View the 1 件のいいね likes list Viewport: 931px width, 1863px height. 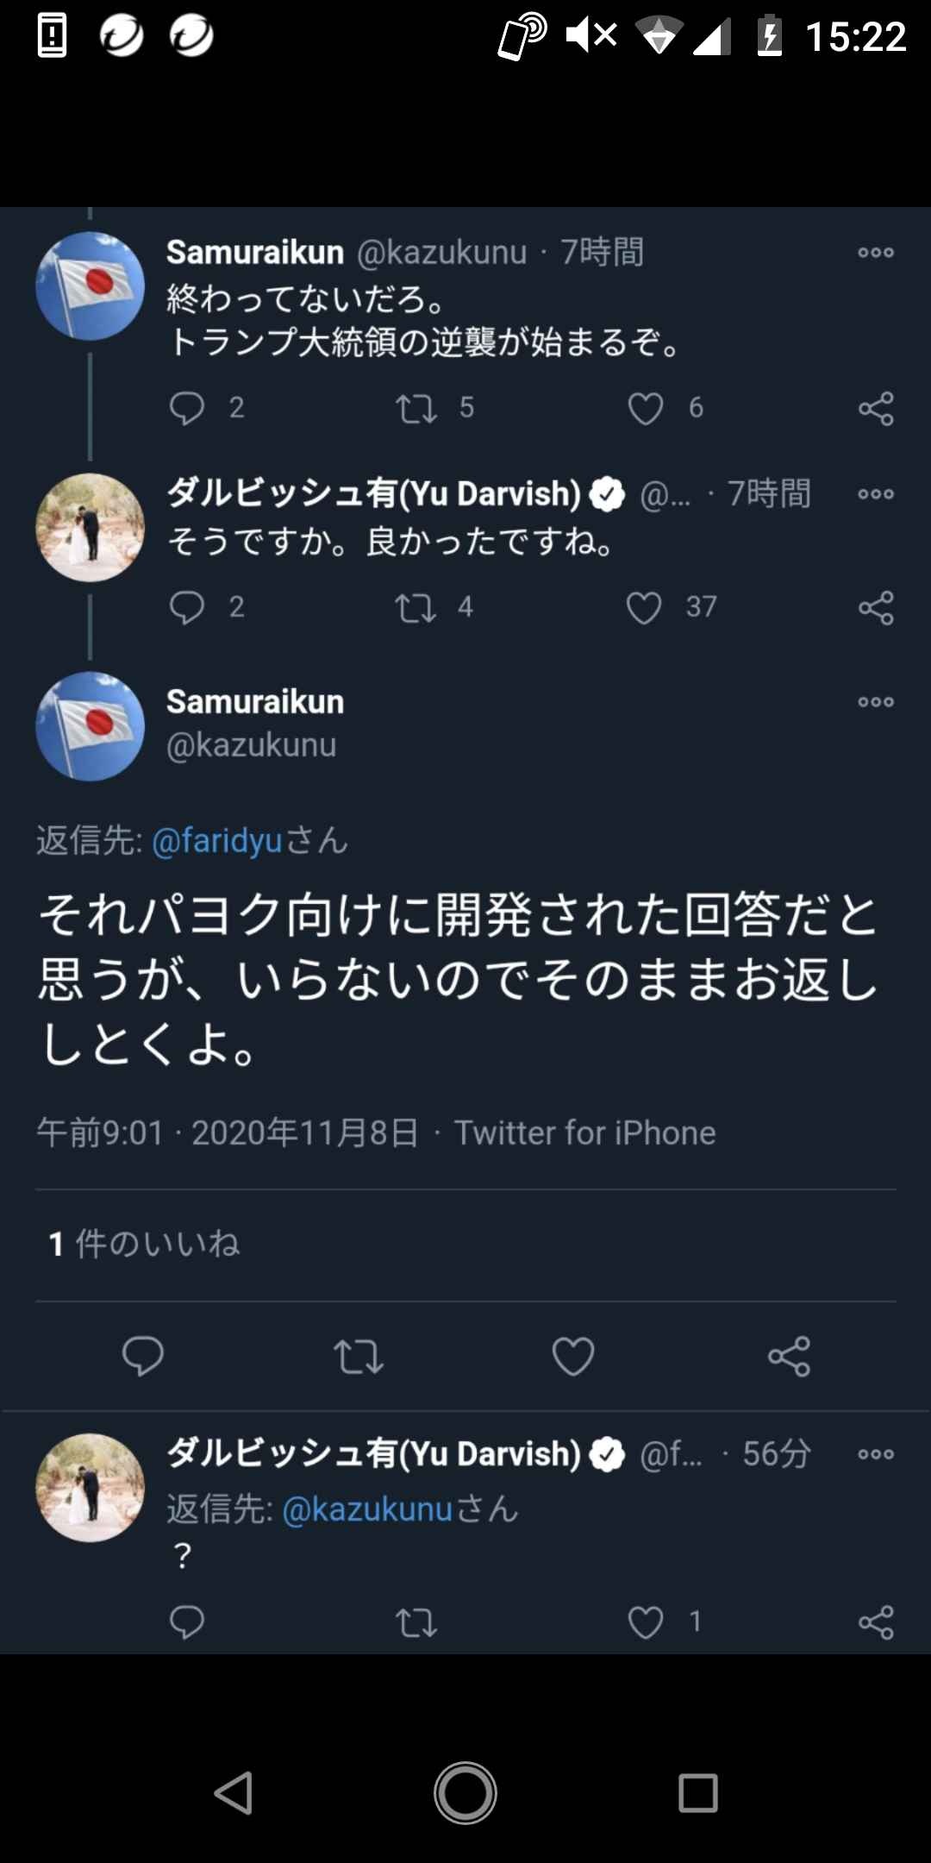tap(145, 1244)
